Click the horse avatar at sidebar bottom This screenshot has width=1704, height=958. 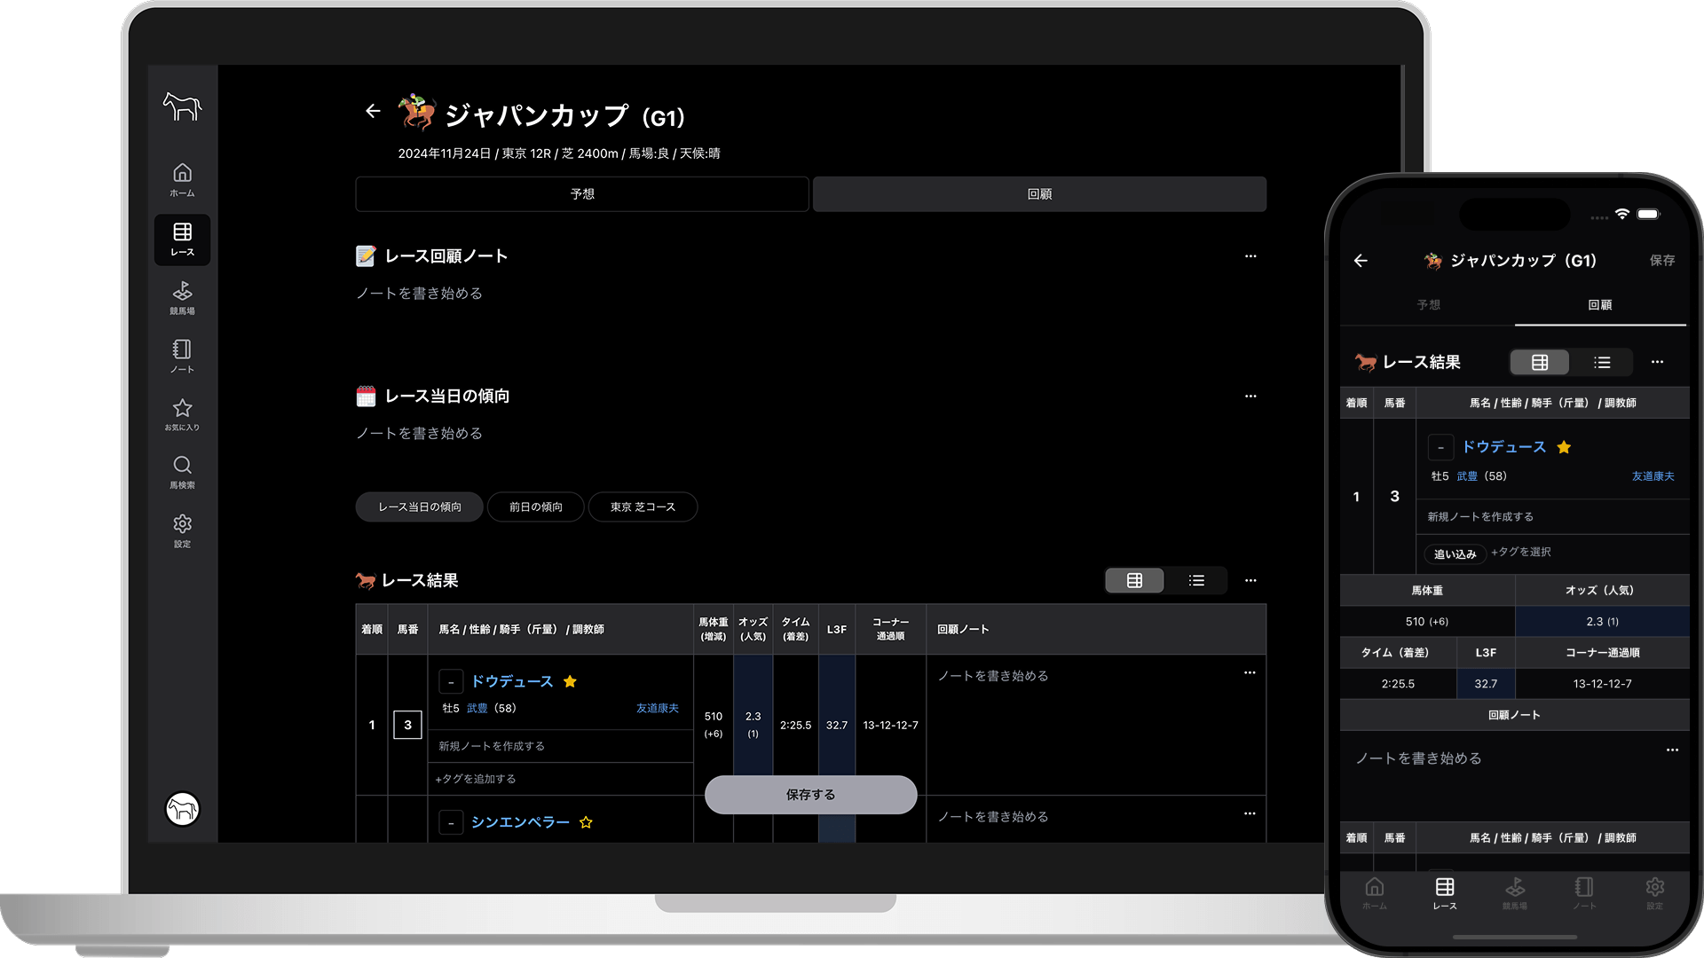coord(183,809)
